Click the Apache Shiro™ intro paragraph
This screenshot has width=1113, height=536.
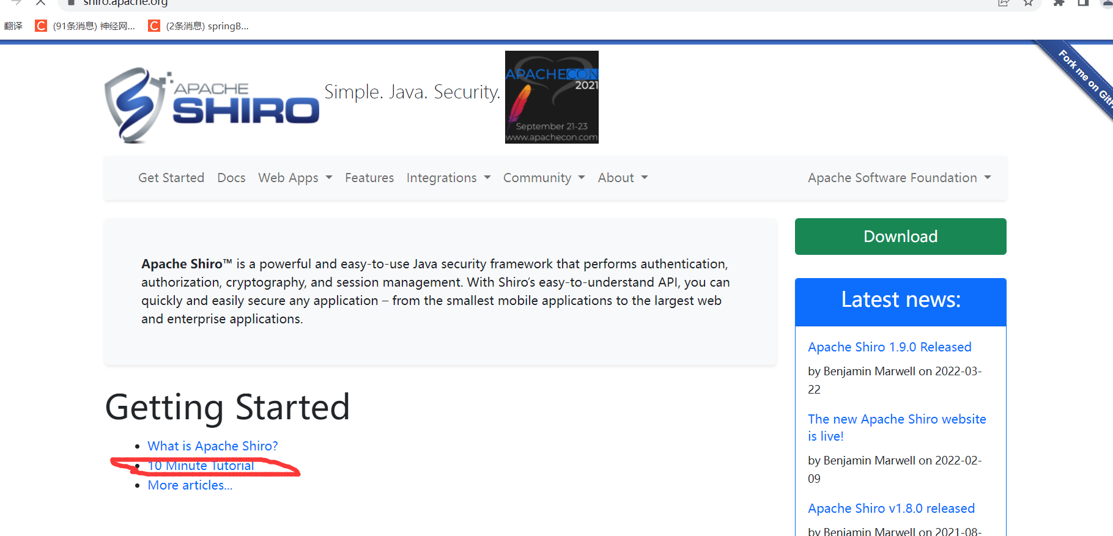[435, 292]
